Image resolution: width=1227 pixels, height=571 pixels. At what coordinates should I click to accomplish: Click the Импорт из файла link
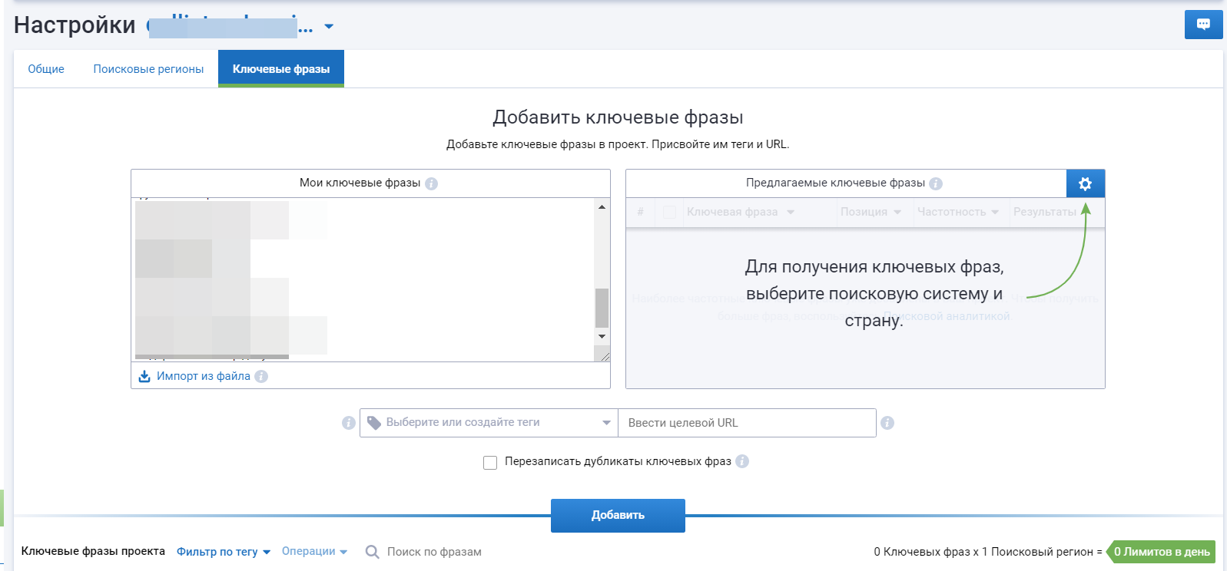203,376
